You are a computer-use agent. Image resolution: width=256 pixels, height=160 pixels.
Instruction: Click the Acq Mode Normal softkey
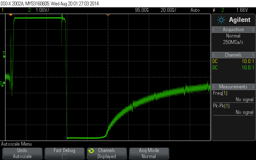pyautogui.click(x=149, y=154)
